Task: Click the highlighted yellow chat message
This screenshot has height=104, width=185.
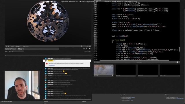Action: (x=67, y=61)
